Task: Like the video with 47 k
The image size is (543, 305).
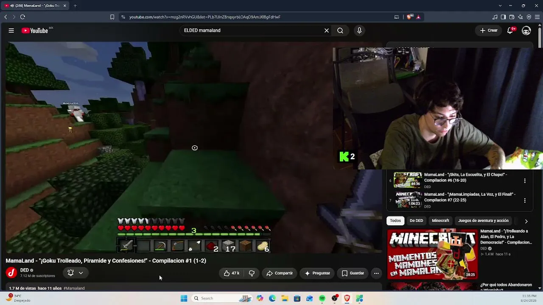Action: (x=232, y=273)
